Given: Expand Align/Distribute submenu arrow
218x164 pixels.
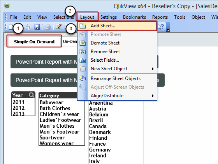Looking at the screenshot, I should pos(153,96).
